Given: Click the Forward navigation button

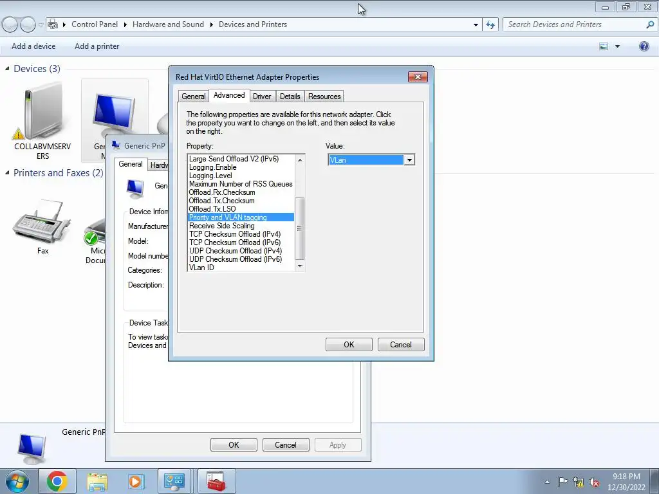Looking at the screenshot, I should click(28, 25).
